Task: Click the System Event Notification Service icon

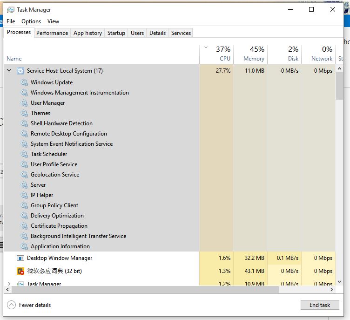Action: click(x=24, y=144)
